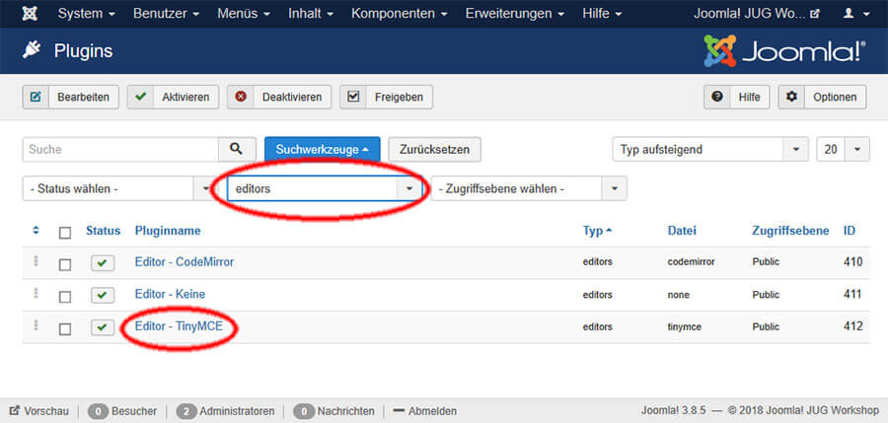
Task: Collapse the Suchwerkzeuge search tools
Action: 323,150
